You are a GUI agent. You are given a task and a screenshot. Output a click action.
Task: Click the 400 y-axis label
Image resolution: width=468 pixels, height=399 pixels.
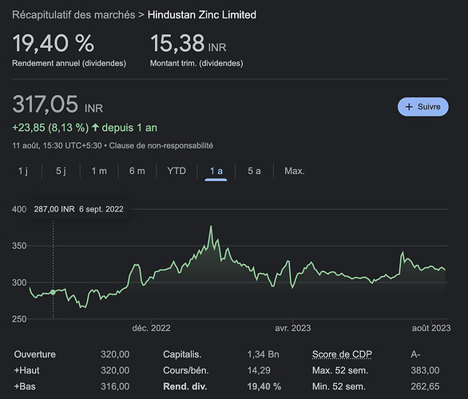pos(19,209)
